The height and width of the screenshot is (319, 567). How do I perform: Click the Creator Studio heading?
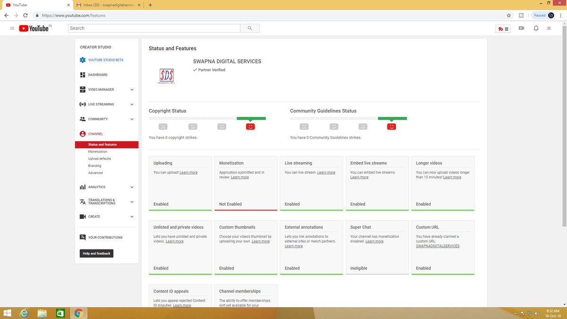click(95, 47)
